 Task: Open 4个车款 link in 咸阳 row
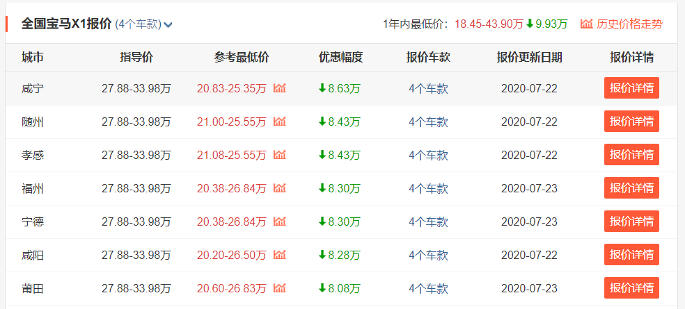(x=429, y=256)
